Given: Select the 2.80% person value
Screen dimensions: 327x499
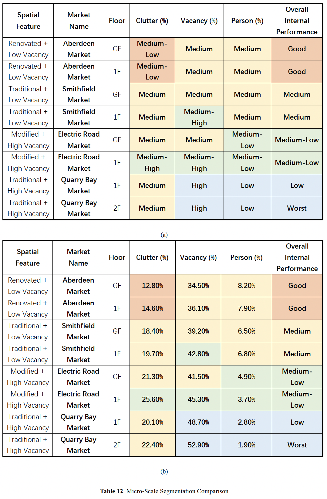Looking at the screenshot, I should (x=247, y=422).
